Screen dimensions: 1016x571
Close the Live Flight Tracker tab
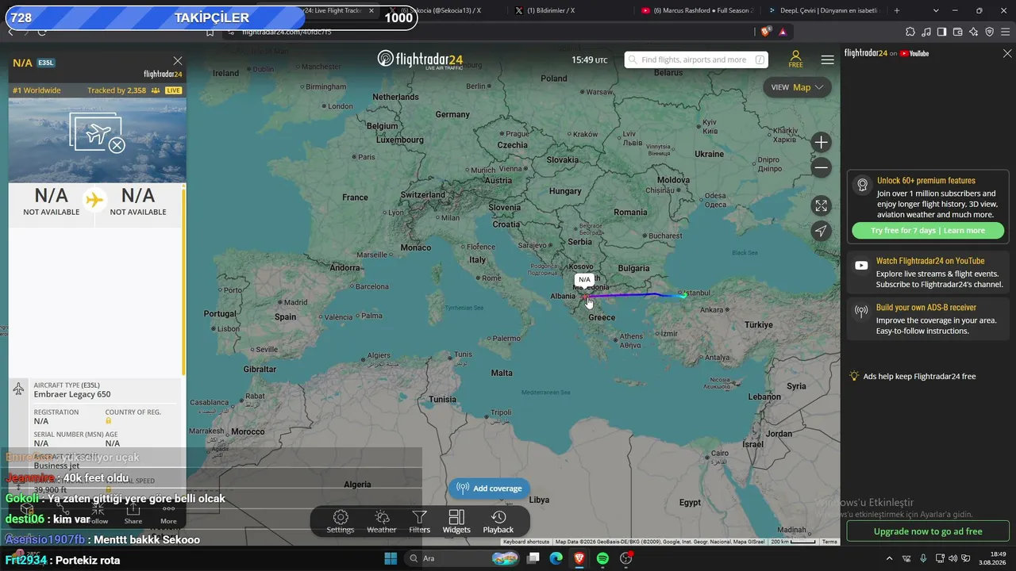tap(371, 10)
